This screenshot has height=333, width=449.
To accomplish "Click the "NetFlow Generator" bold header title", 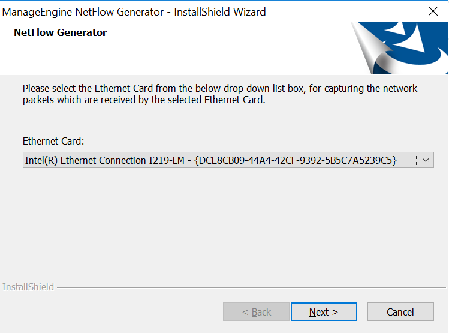I will coord(60,33).
